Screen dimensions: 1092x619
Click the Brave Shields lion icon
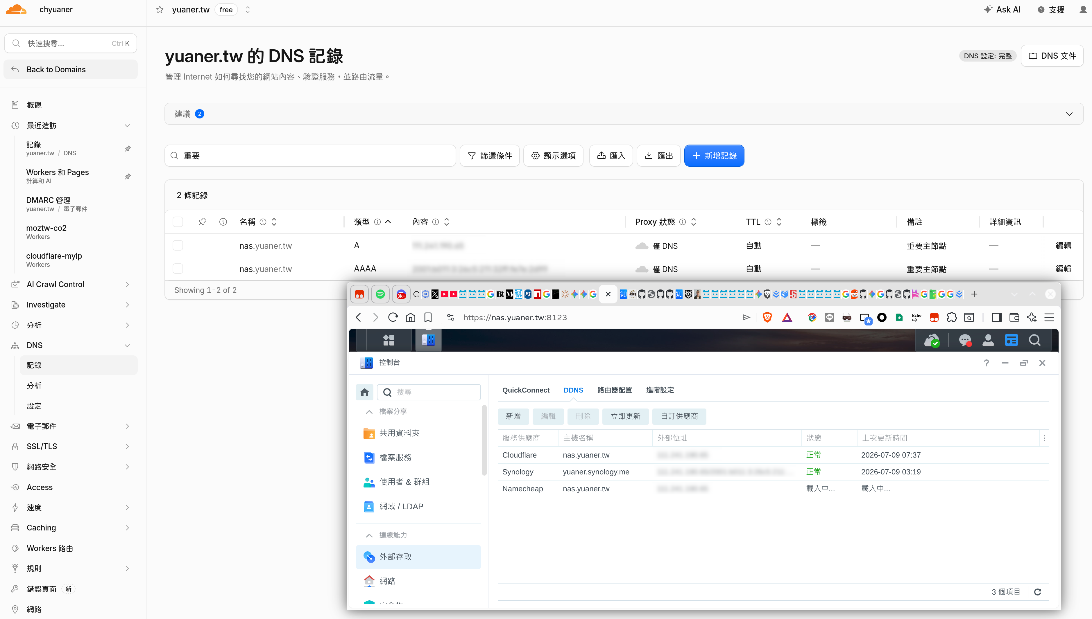(767, 317)
